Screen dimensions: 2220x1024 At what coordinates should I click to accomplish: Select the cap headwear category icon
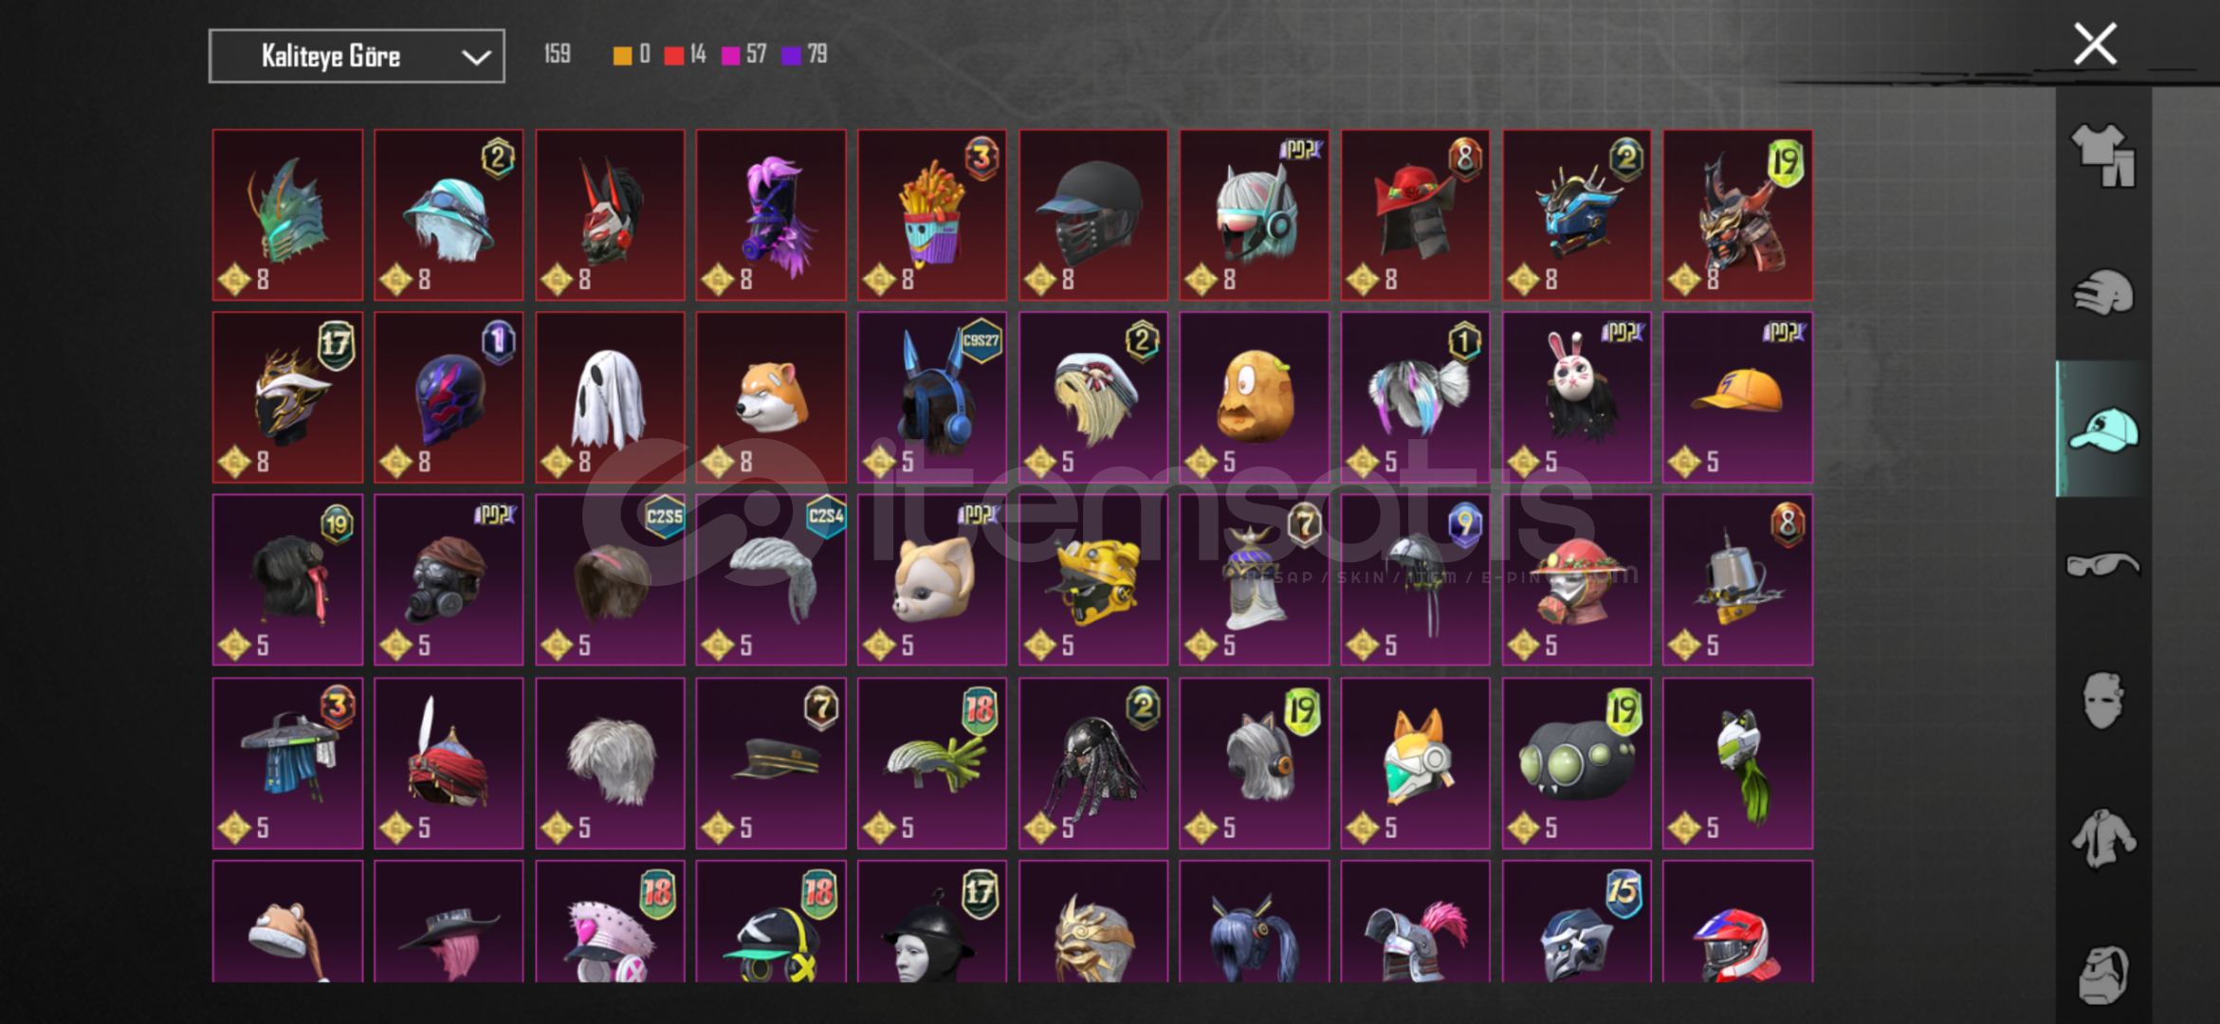2102,430
